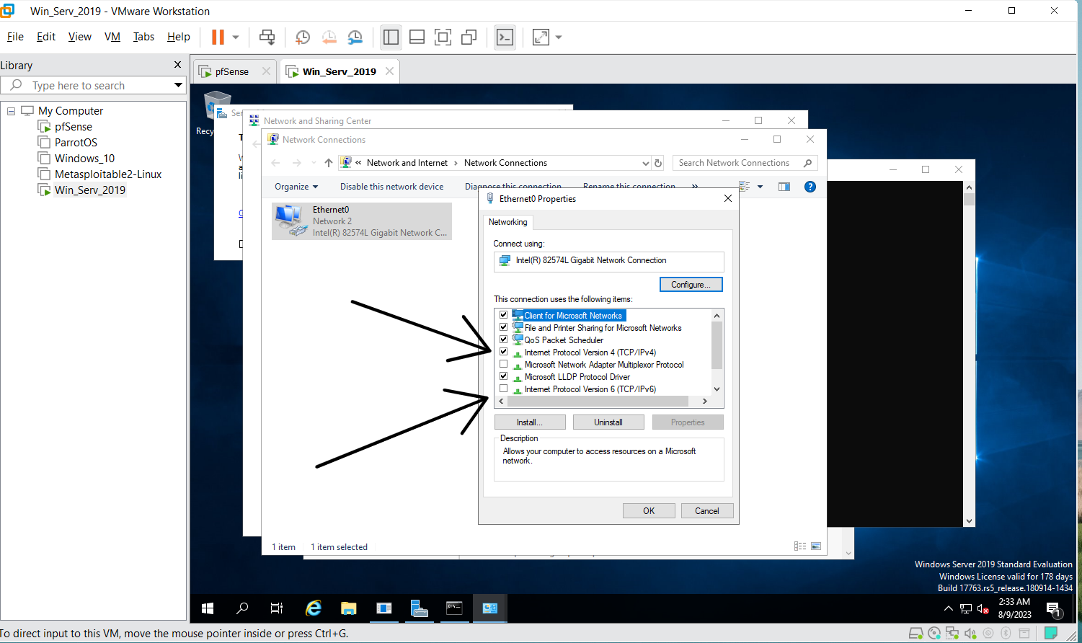1082x643 pixels.
Task: Uncheck Internet Protocol Version 4 checkbox
Action: [503, 352]
